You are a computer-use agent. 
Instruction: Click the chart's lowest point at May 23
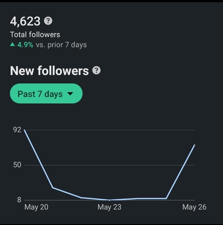[109, 200]
